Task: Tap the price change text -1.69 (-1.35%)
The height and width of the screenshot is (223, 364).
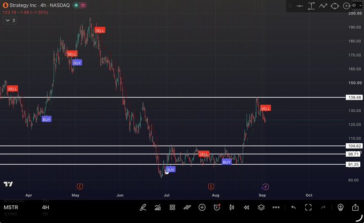Action: pos(33,12)
